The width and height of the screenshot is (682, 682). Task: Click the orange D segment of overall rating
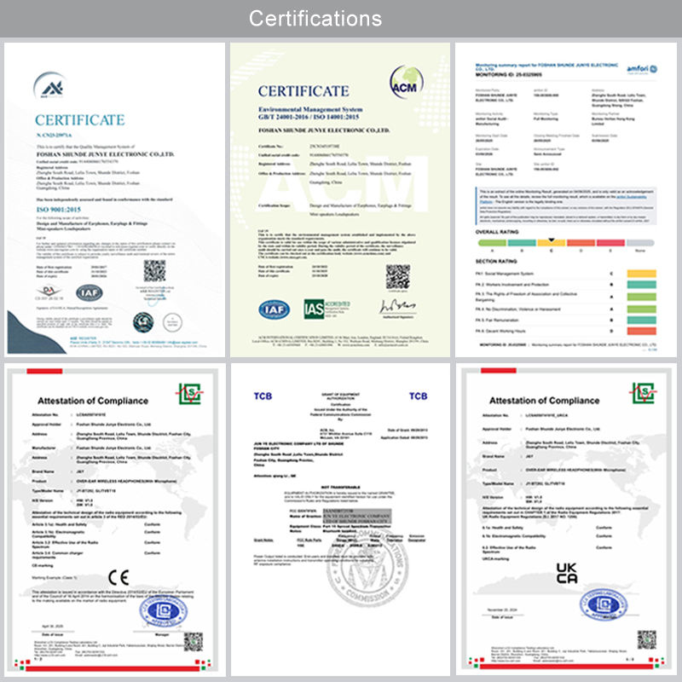581,243
